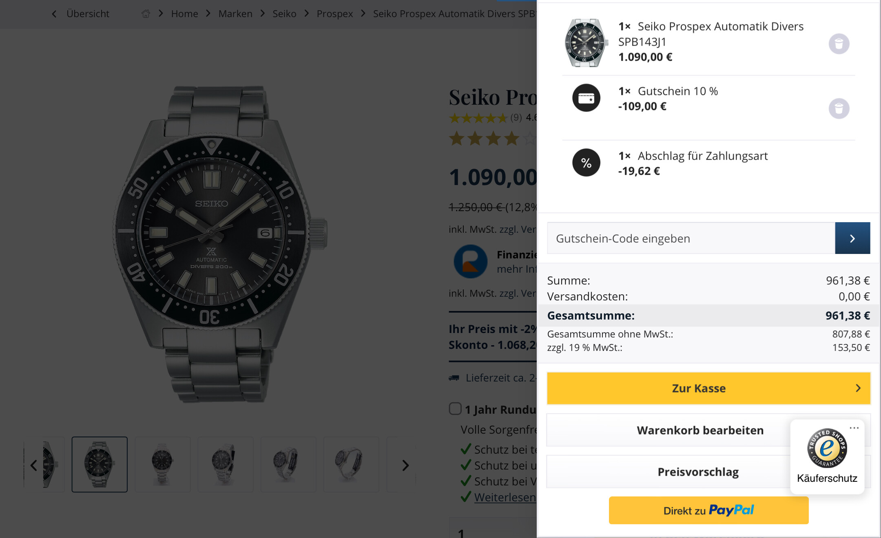Proceed with Zur Kasse button

click(x=708, y=388)
